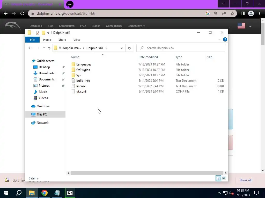Open address bar history dropdown
Image resolution: width=265 pixels, height=198 pixels.
[x=122, y=48]
